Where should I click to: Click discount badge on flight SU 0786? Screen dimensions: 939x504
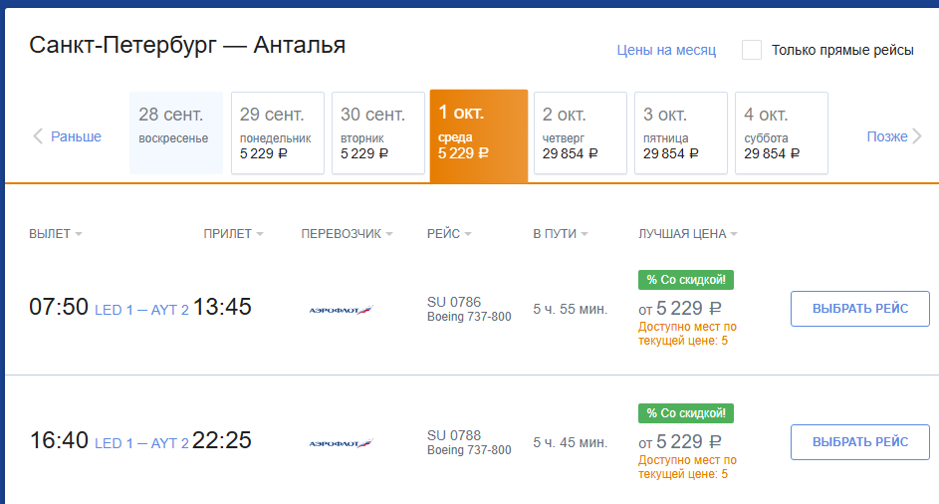click(x=686, y=280)
